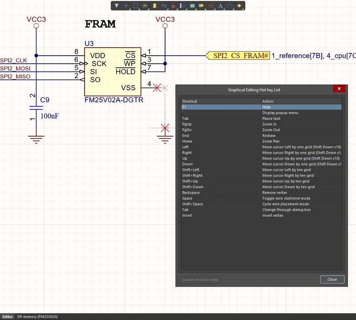Choose the signal harness tool

(x=183, y=6)
